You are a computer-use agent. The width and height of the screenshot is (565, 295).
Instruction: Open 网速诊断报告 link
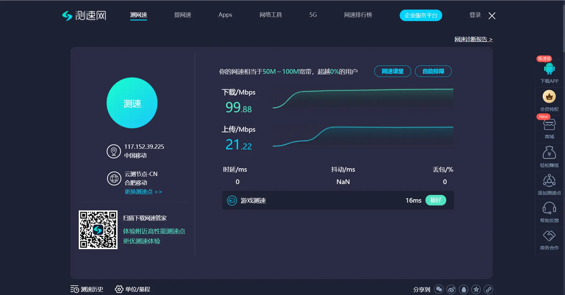(x=473, y=39)
